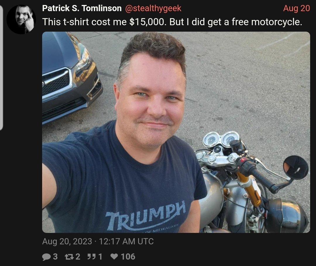Click the Triumph logo on the shirt
Image resolution: width=316 pixels, height=266 pixels.
tap(145, 216)
